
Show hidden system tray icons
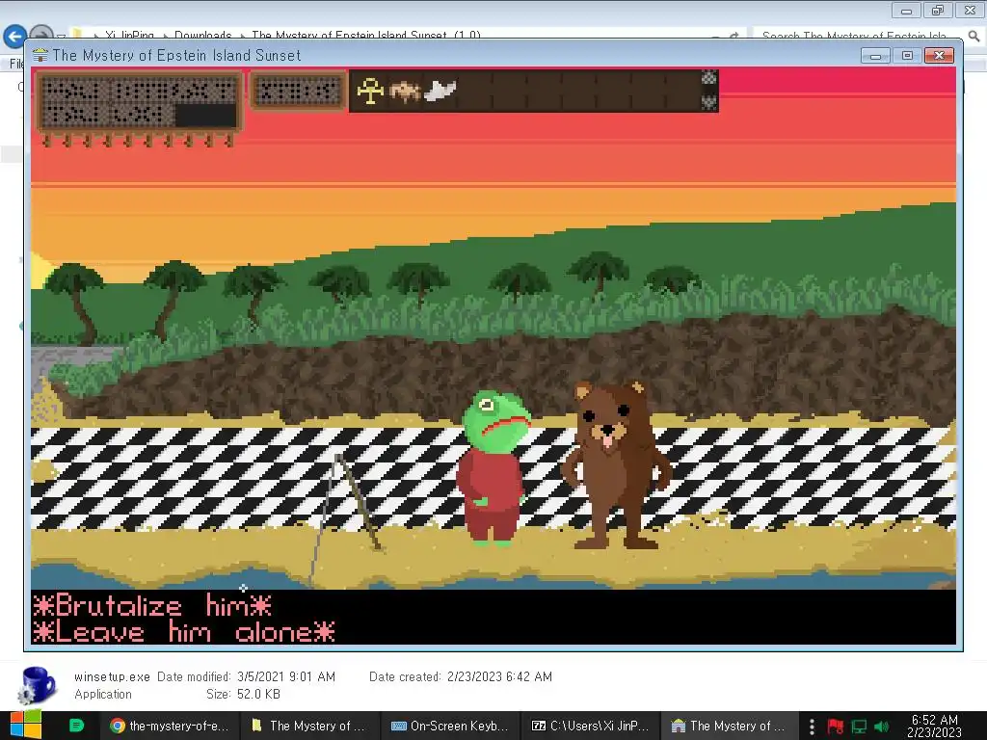point(812,727)
